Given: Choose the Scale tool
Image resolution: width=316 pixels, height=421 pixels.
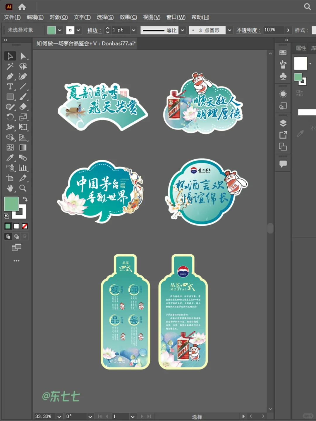Looking at the screenshot, I should coord(23,117).
